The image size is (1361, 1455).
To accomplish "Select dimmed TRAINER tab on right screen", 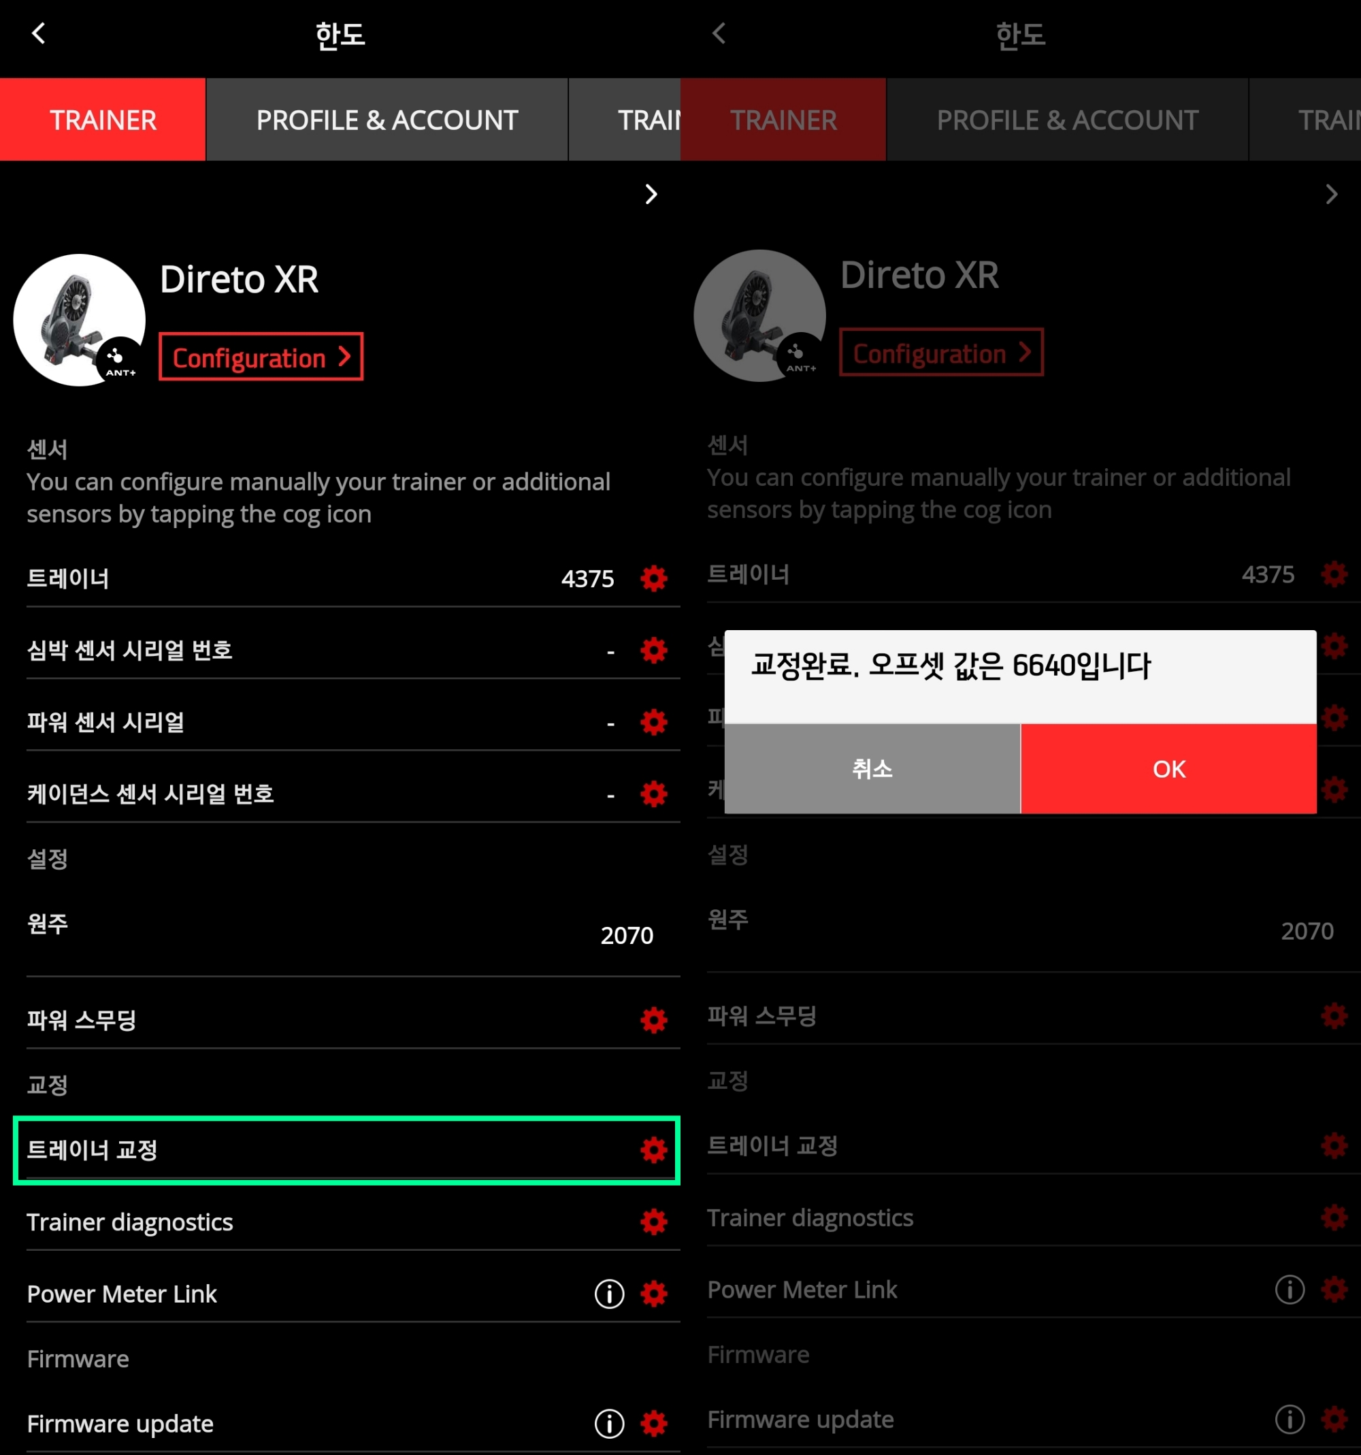I will pyautogui.click(x=783, y=119).
